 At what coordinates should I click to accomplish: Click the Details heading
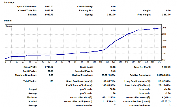(x=8, y=21)
